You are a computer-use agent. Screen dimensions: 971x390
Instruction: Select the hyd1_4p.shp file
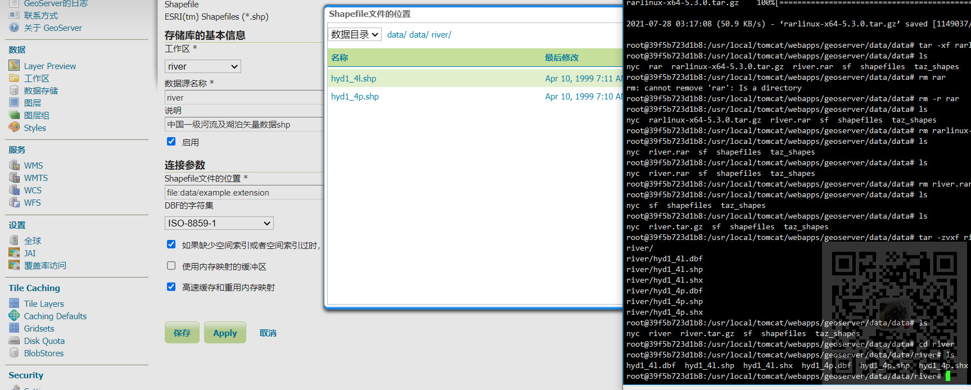click(355, 96)
